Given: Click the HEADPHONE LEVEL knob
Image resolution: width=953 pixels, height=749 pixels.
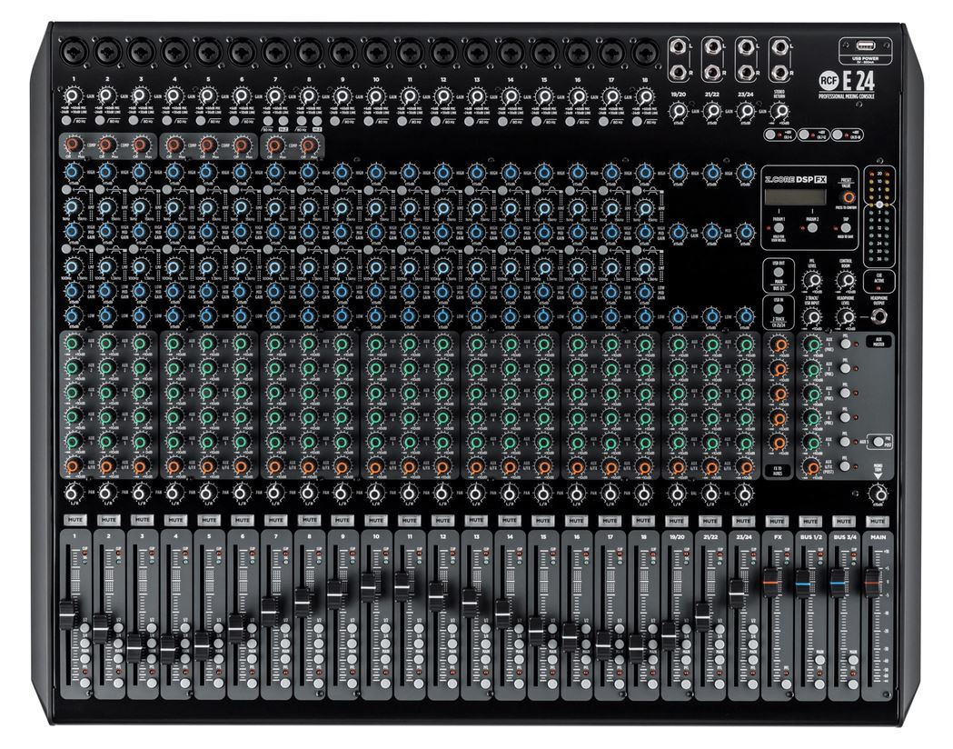Looking at the screenshot, I should (x=846, y=317).
